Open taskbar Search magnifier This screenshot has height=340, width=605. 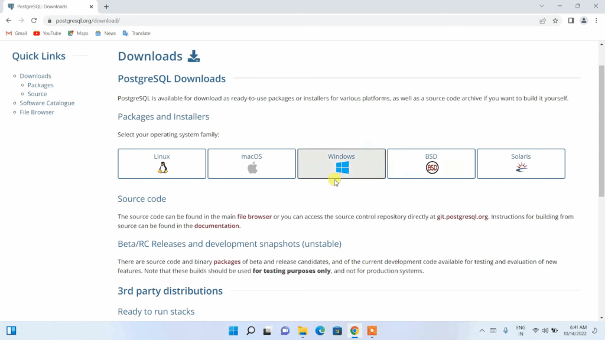coord(251,331)
